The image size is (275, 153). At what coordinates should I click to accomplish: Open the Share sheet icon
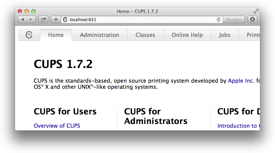pyautogui.click(x=43, y=19)
